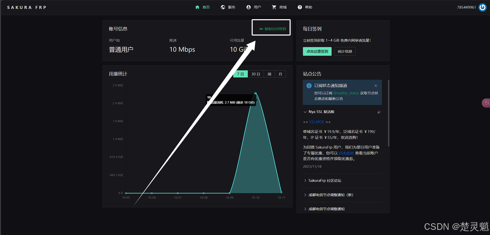Click the 每日签到 heading
This screenshot has width=490, height=235.
(x=312, y=29)
